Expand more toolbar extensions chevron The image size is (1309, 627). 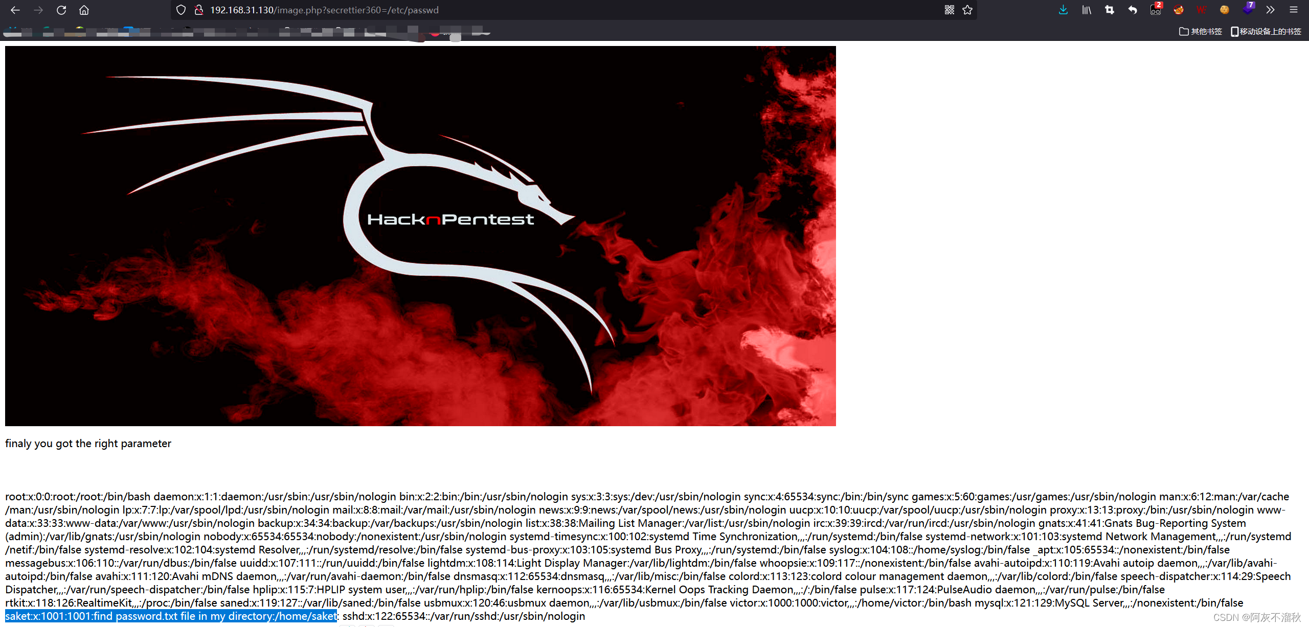pos(1271,10)
